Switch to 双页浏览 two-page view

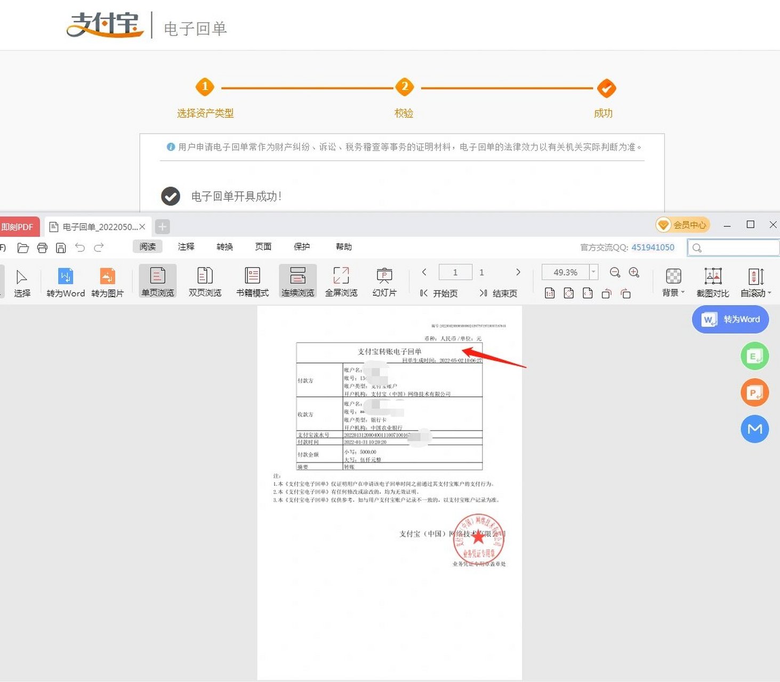pos(205,283)
